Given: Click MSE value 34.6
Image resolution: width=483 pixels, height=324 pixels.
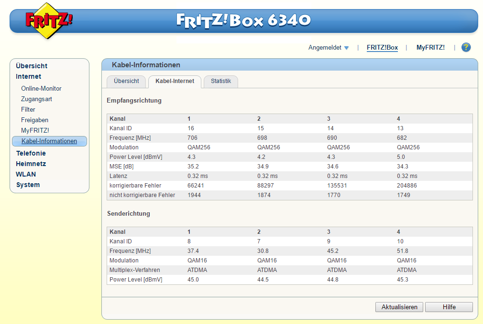Looking at the screenshot, I should tap(333, 167).
